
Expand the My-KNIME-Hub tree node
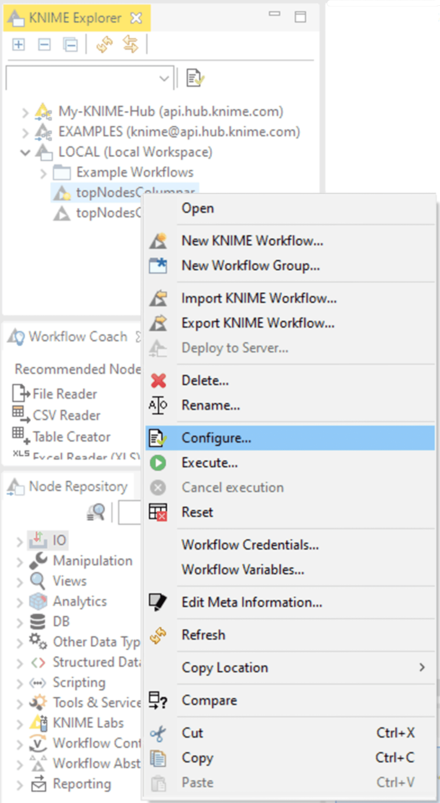tap(25, 112)
